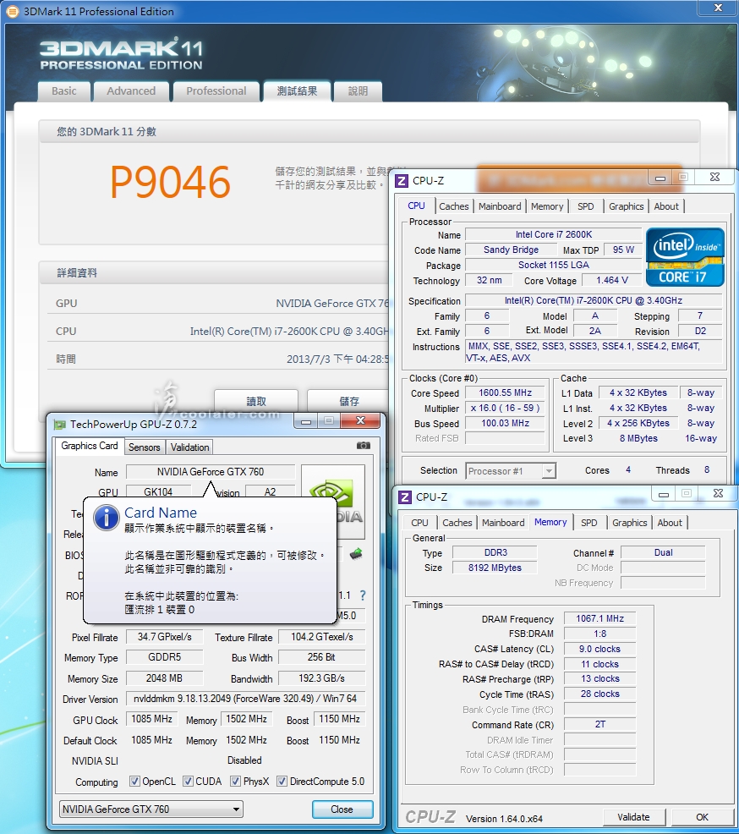
Task: Switch to the Sensors tab in GPU-Z
Action: tap(144, 447)
